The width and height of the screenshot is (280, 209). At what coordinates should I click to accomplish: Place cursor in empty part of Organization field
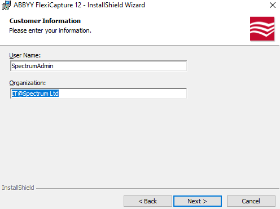123,94
